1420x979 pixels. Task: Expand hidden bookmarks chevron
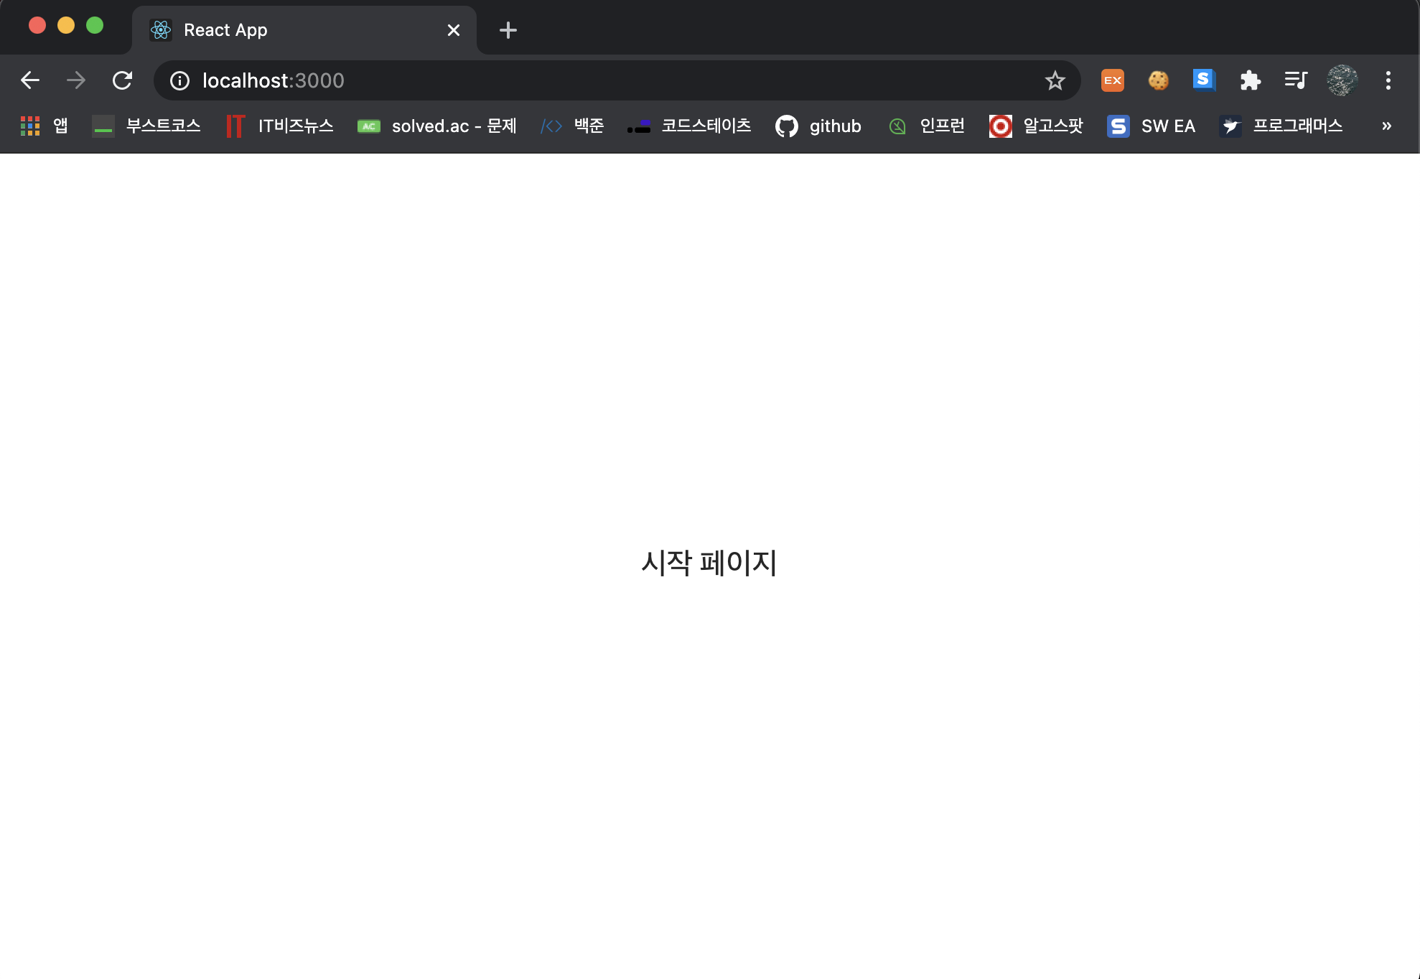[1386, 126]
